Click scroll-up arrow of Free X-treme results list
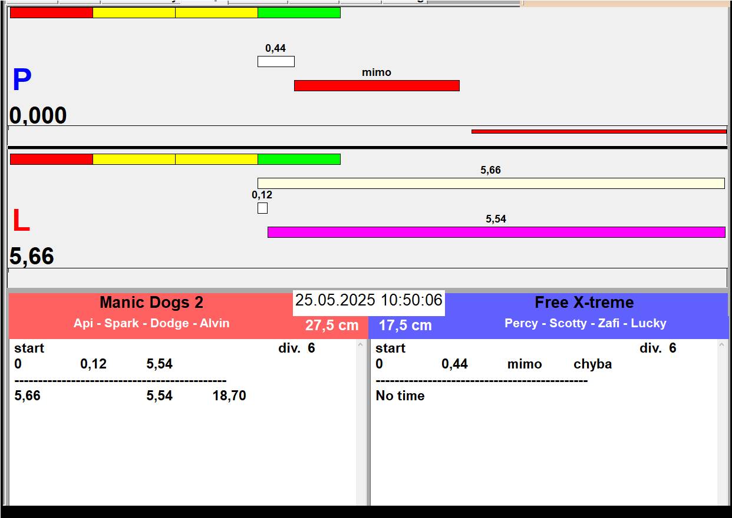 coord(722,346)
